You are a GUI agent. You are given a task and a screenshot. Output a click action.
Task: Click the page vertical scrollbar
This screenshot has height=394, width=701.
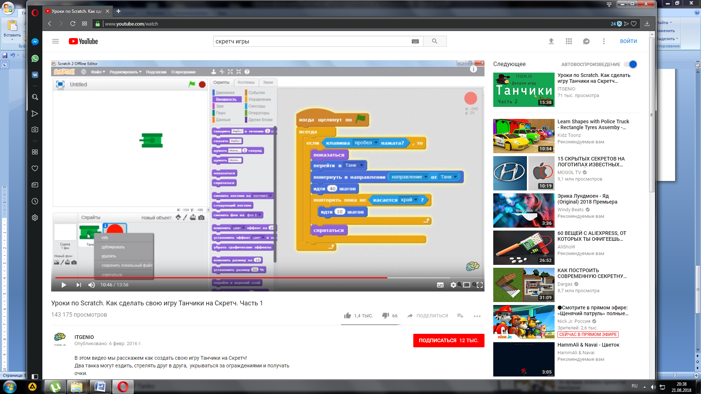(652, 115)
